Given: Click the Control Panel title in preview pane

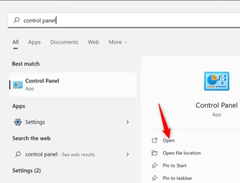Looking at the screenshot, I should pyautogui.click(x=217, y=106).
